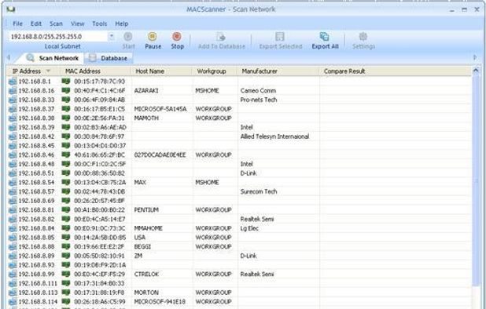Screen dimensions: 486x309
Task: Select host name AZARAKI
Action: point(146,90)
